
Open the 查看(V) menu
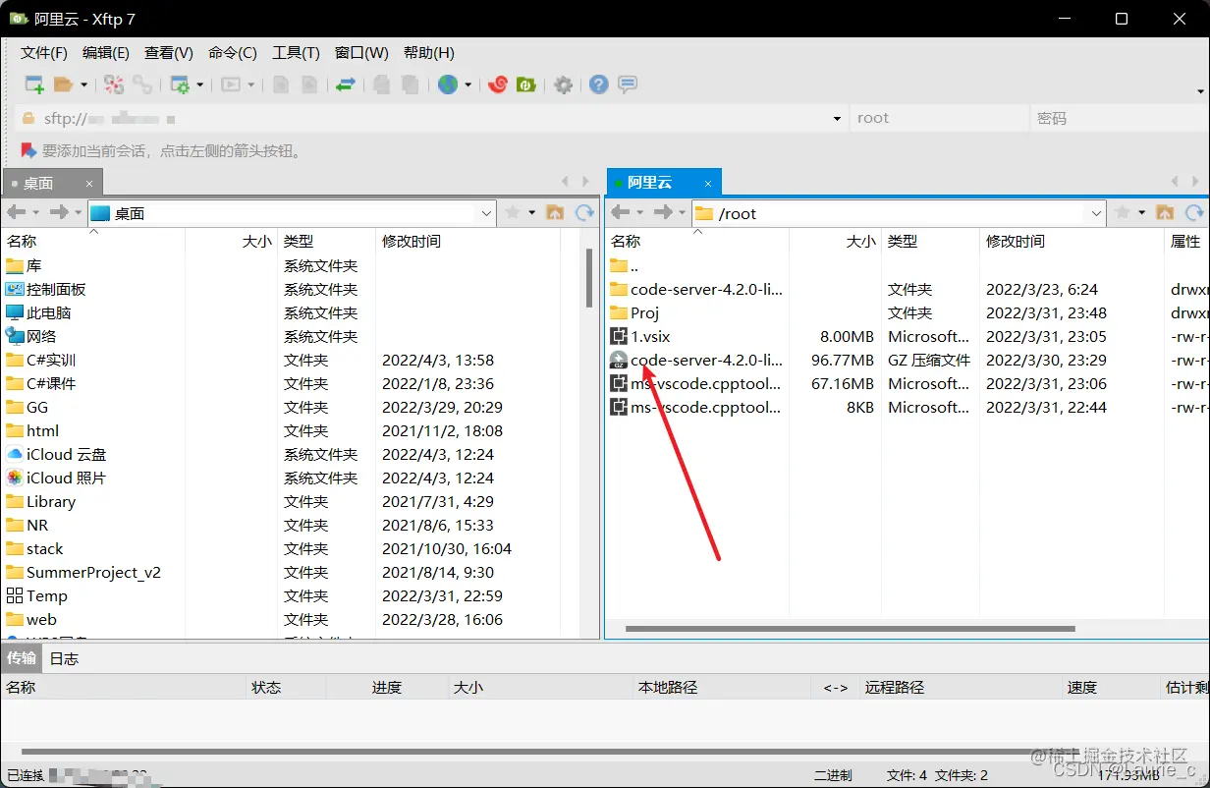click(169, 53)
